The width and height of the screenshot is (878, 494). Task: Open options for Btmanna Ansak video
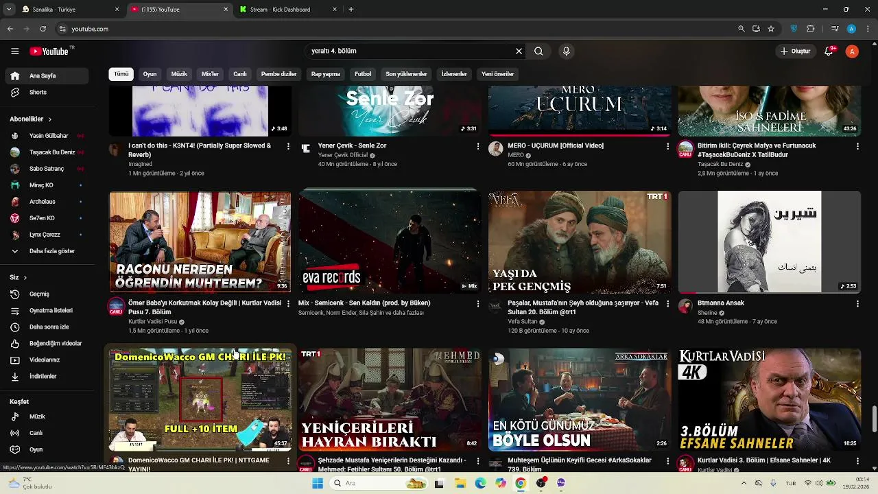(857, 303)
